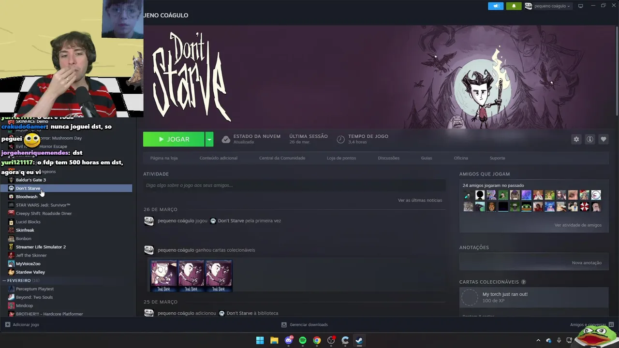
Task: Open the Oficina tab
Action: [x=461, y=158]
